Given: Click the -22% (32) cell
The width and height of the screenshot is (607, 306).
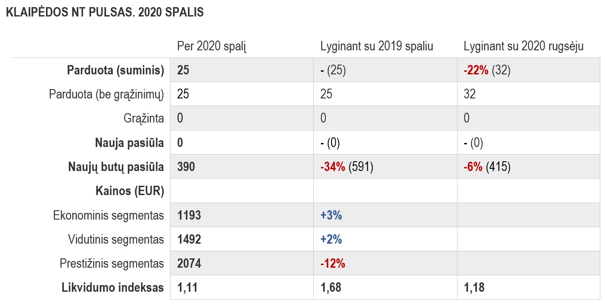Looking at the screenshot, I should click(487, 70).
